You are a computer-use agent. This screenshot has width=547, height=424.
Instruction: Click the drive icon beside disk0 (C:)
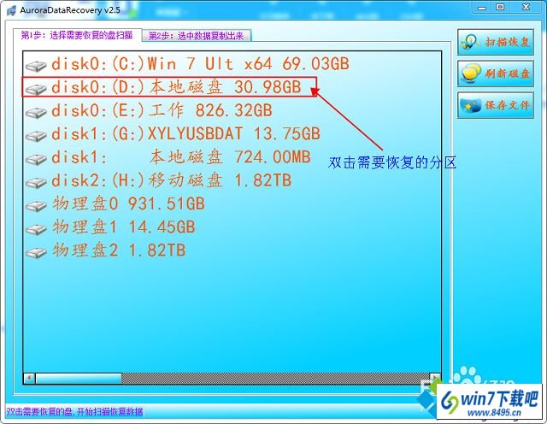(x=36, y=66)
